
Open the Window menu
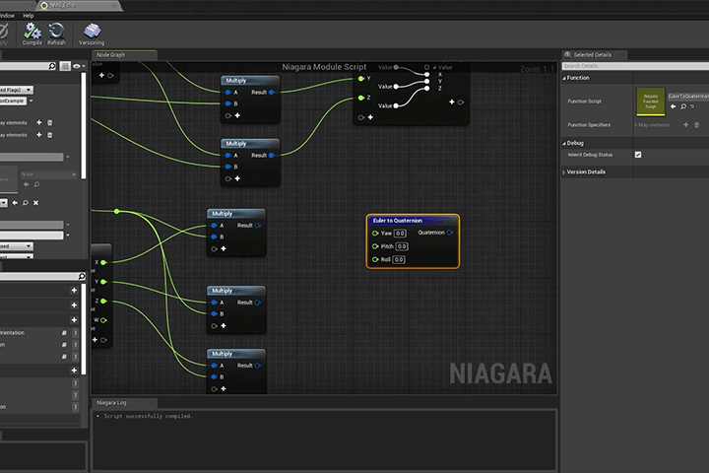pos(7,16)
